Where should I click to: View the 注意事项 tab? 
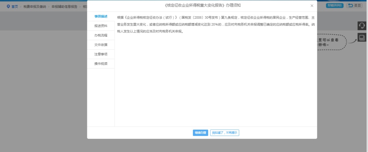pos(101,54)
